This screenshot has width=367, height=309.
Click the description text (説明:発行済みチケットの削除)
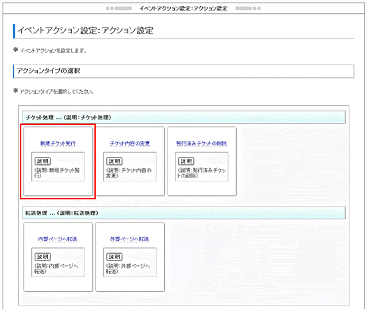201,173
